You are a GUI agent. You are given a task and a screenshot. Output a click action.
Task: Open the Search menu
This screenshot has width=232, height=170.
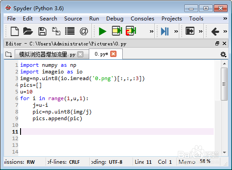point(48,19)
